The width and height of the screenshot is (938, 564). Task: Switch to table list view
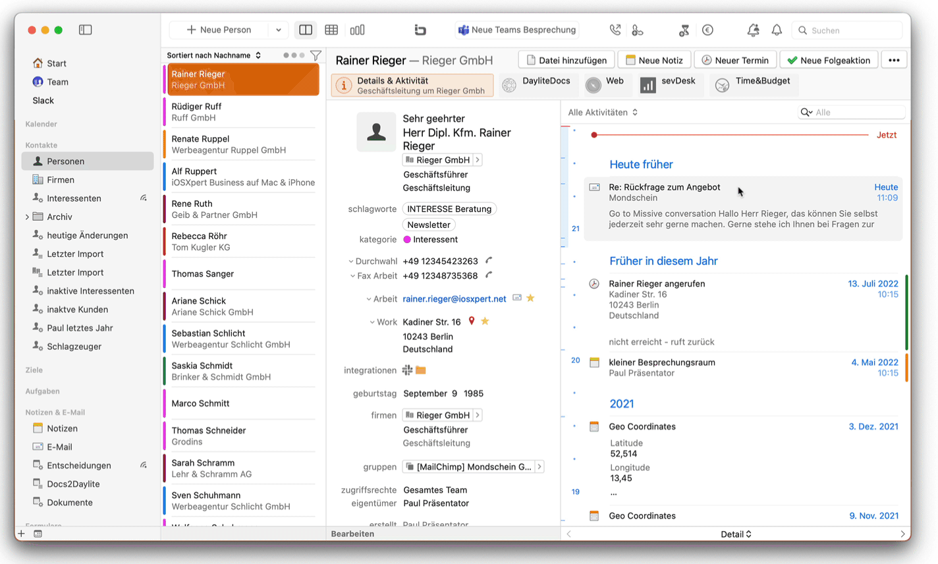tap(331, 30)
